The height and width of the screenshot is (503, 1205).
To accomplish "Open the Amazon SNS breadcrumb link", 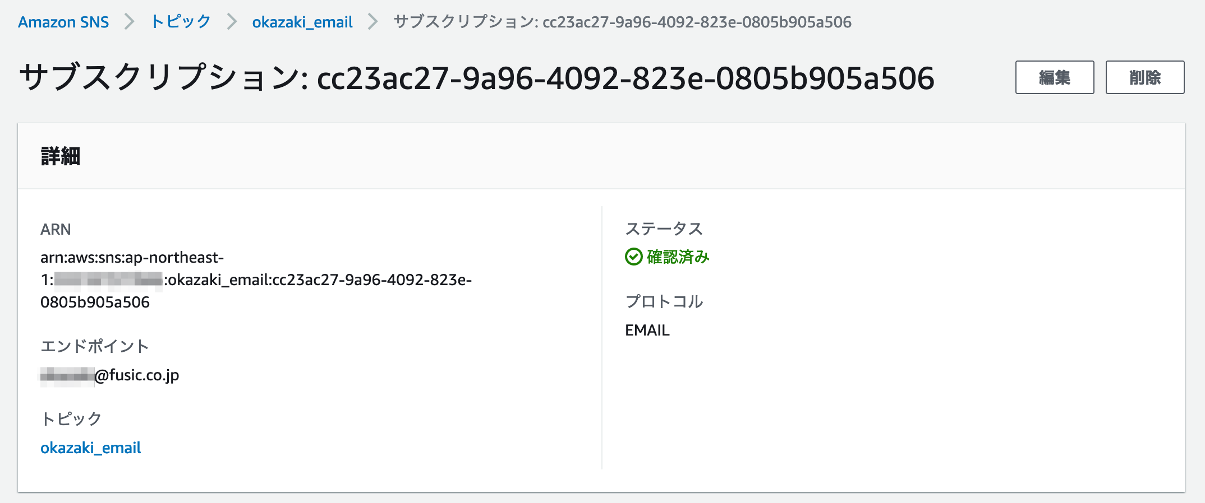I will 63,22.
